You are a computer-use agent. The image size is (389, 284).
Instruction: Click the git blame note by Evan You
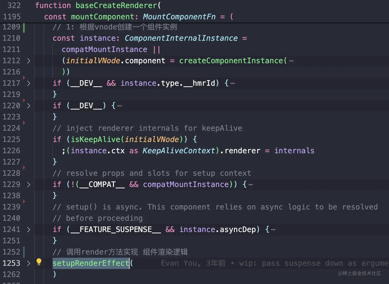click(274, 263)
